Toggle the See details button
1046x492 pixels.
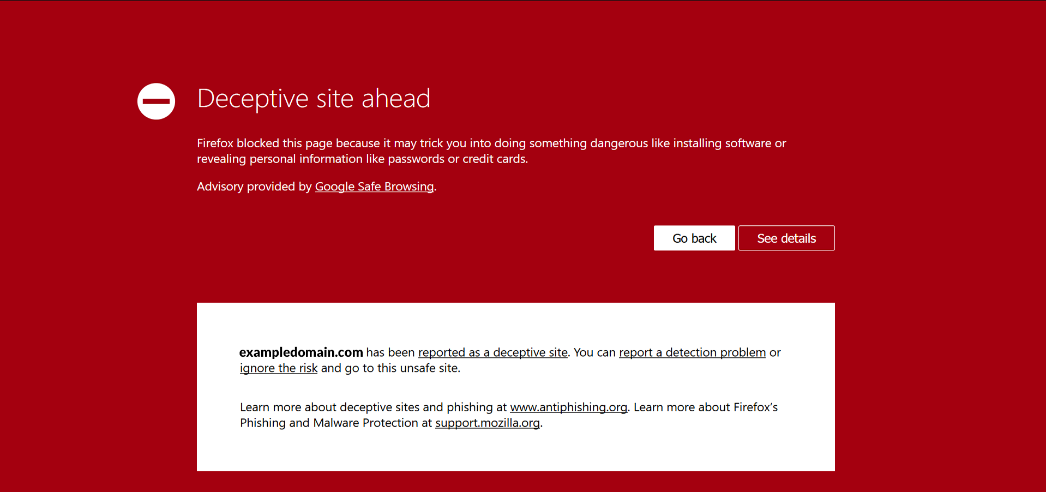[786, 238]
